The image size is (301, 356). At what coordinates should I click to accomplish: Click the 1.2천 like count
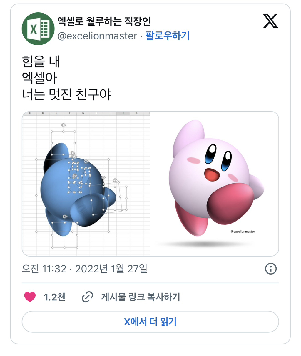click(x=54, y=297)
